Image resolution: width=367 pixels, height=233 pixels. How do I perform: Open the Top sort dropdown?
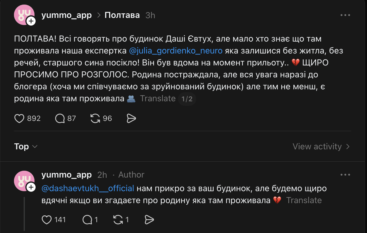coord(26,147)
